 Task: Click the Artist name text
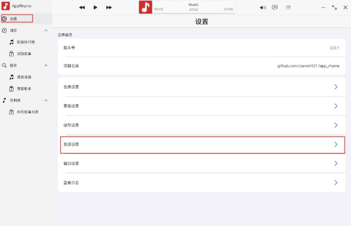point(193,9)
